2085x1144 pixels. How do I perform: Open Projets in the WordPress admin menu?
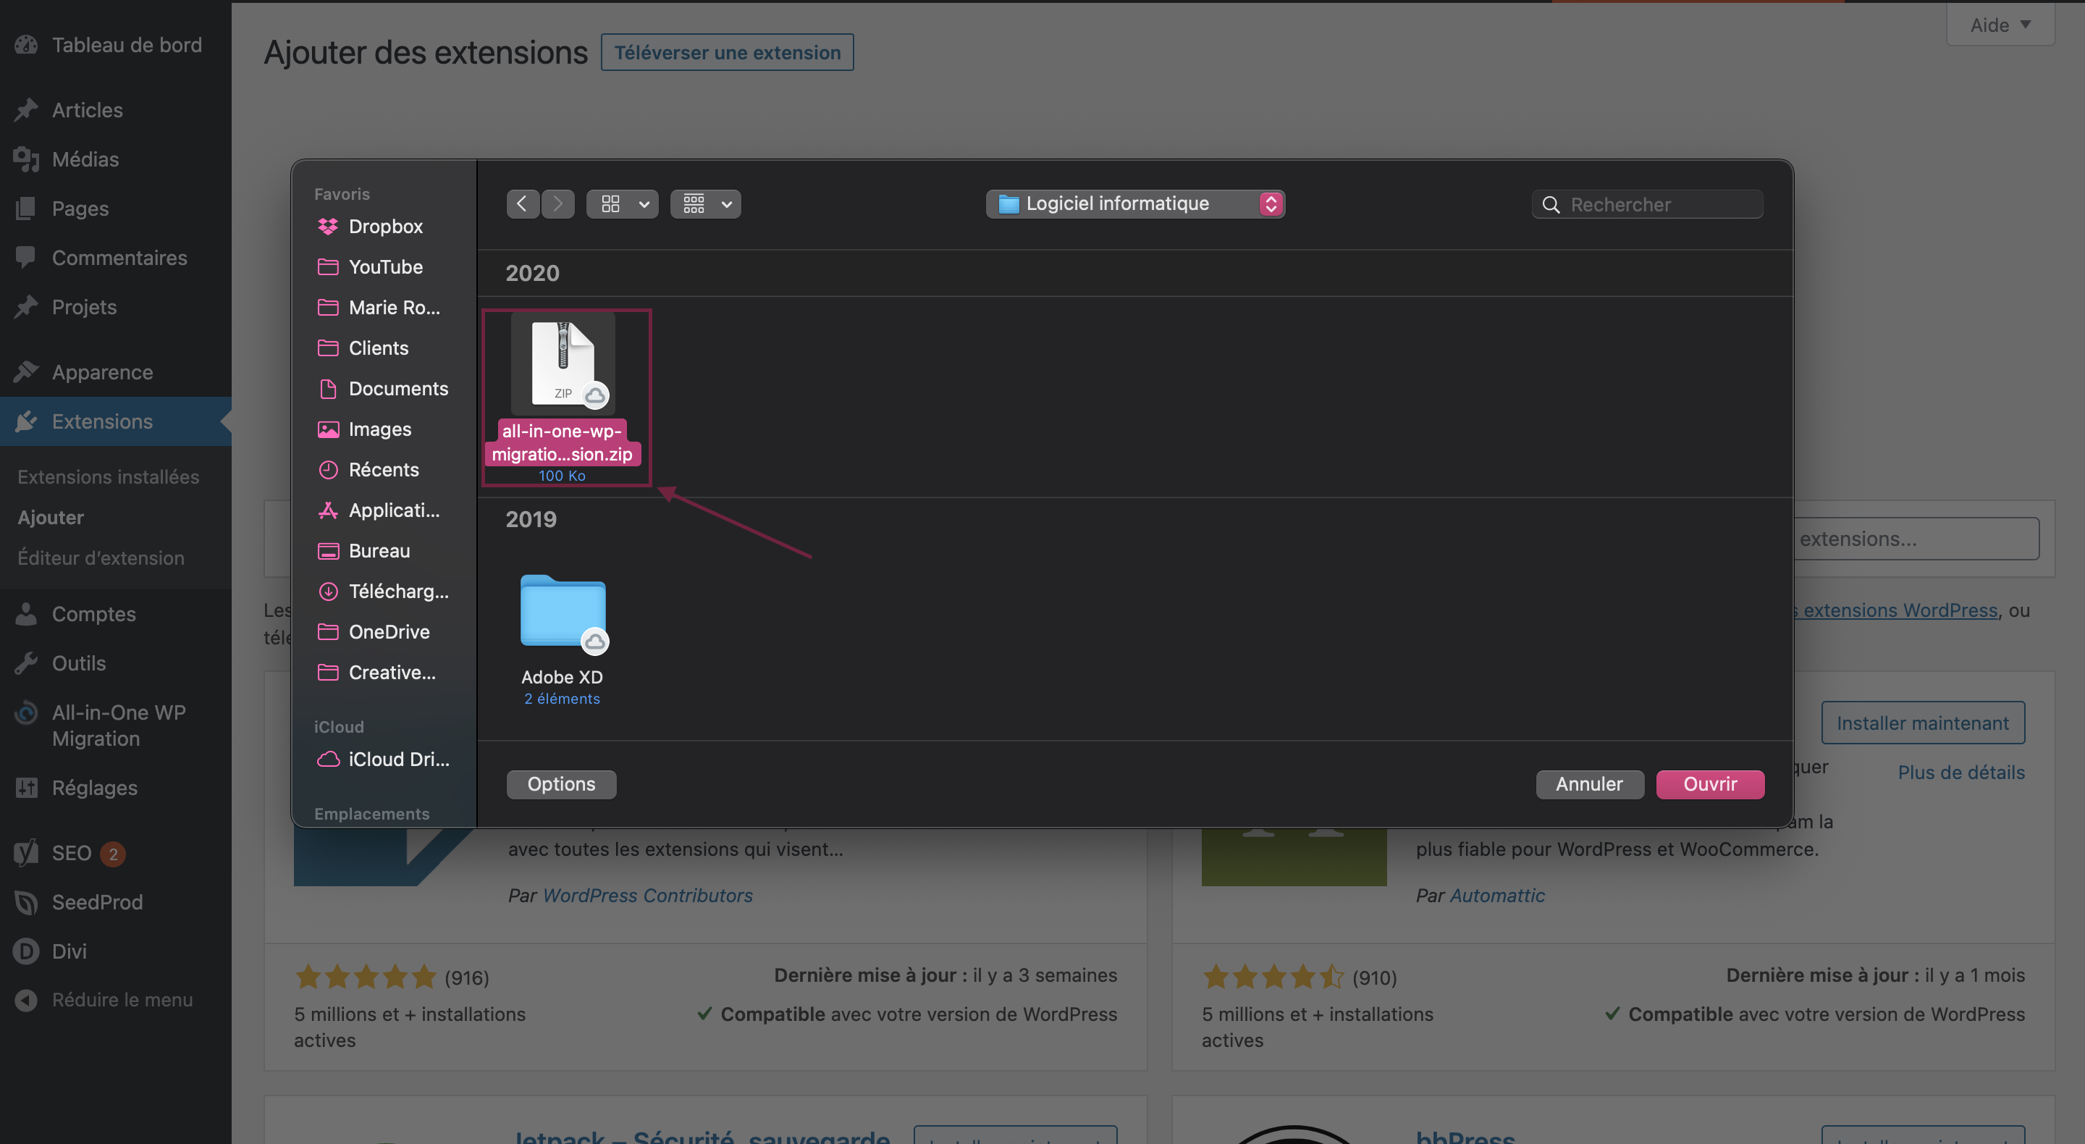click(116, 307)
